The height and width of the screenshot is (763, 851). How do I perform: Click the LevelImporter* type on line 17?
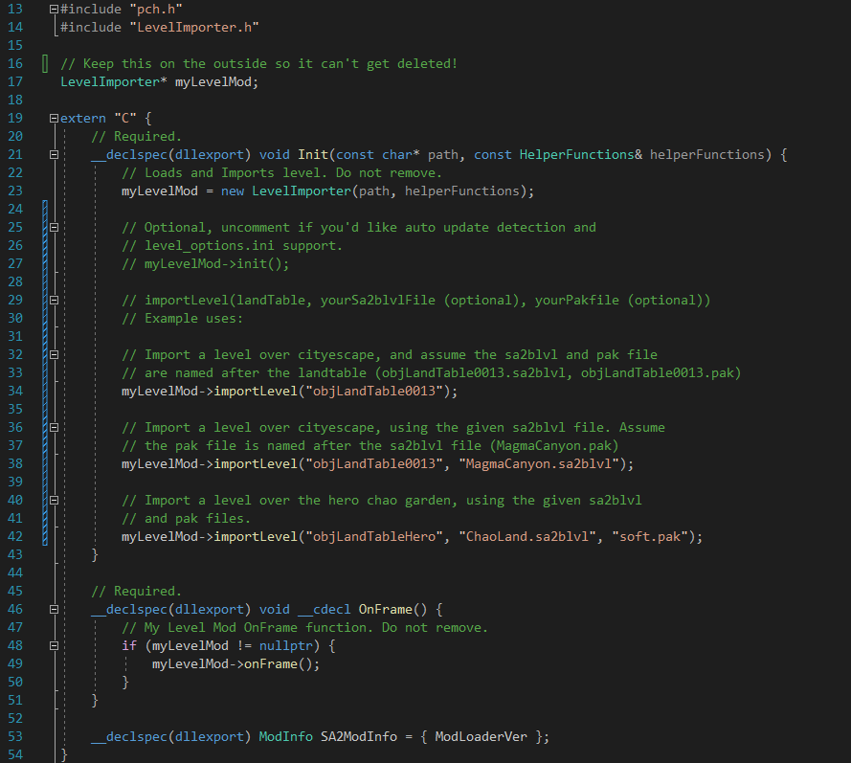113,82
